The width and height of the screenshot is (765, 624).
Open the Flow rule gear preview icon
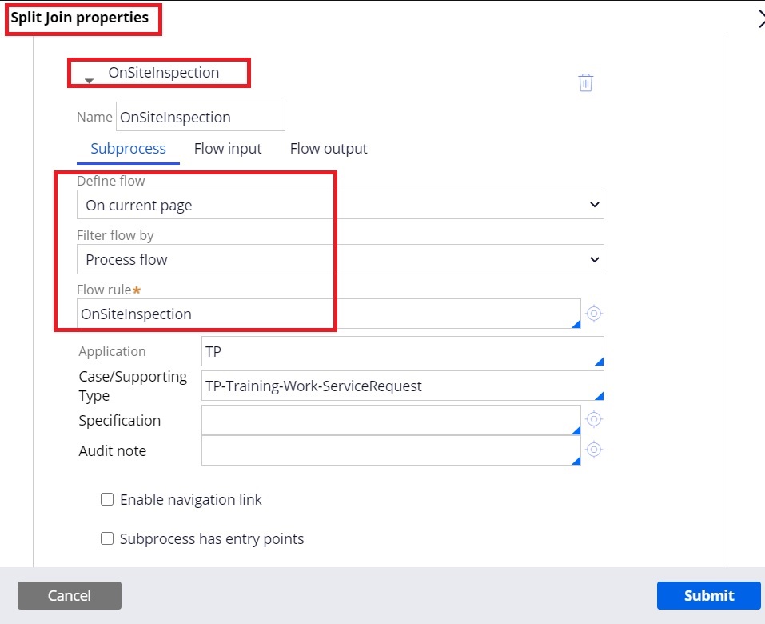click(x=593, y=314)
